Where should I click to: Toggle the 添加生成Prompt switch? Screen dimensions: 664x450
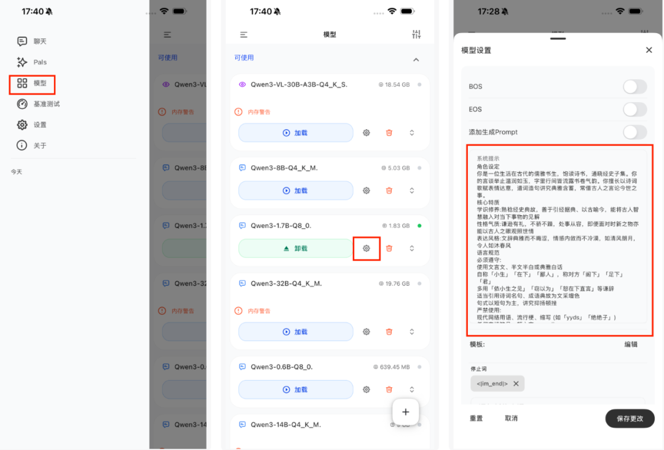coord(634,132)
